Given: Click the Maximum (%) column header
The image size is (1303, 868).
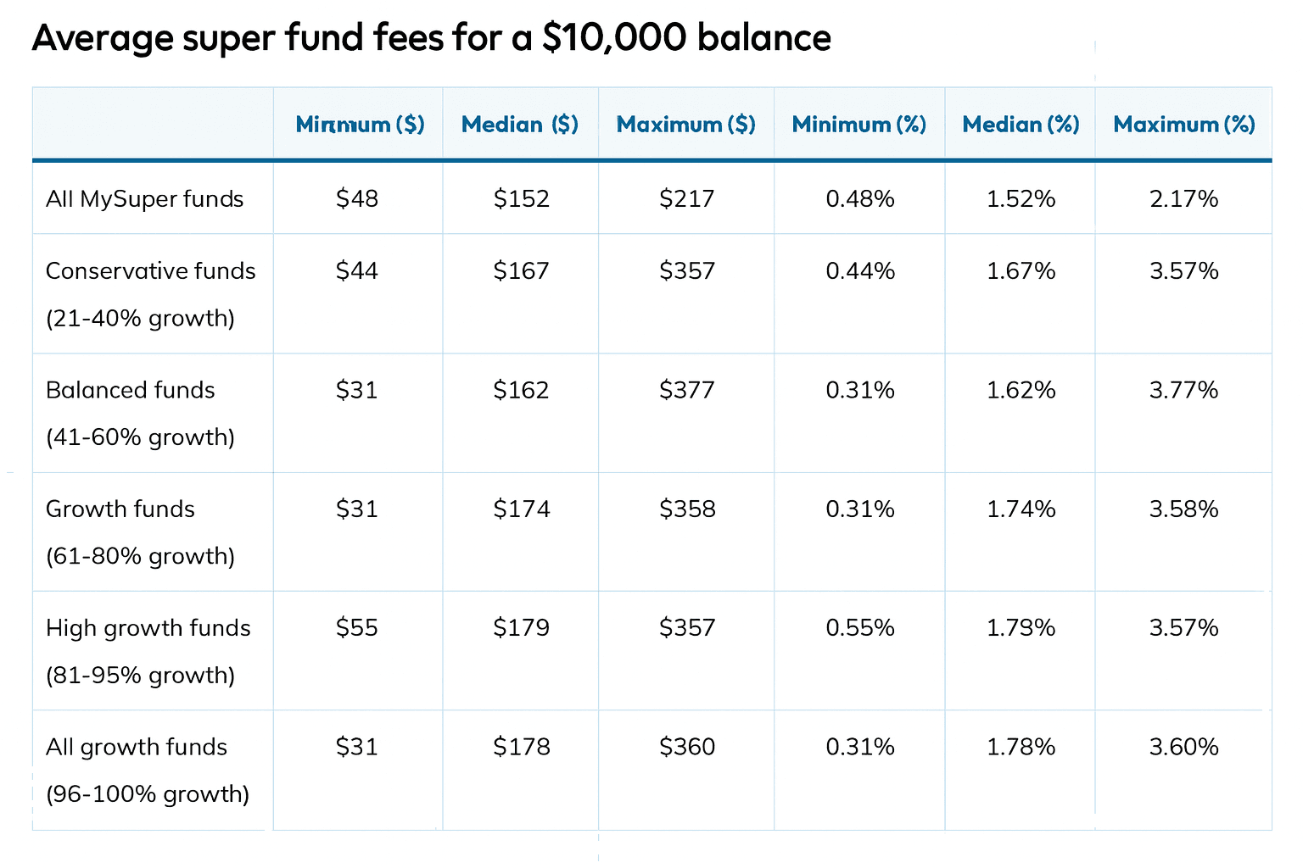Looking at the screenshot, I should [1183, 125].
